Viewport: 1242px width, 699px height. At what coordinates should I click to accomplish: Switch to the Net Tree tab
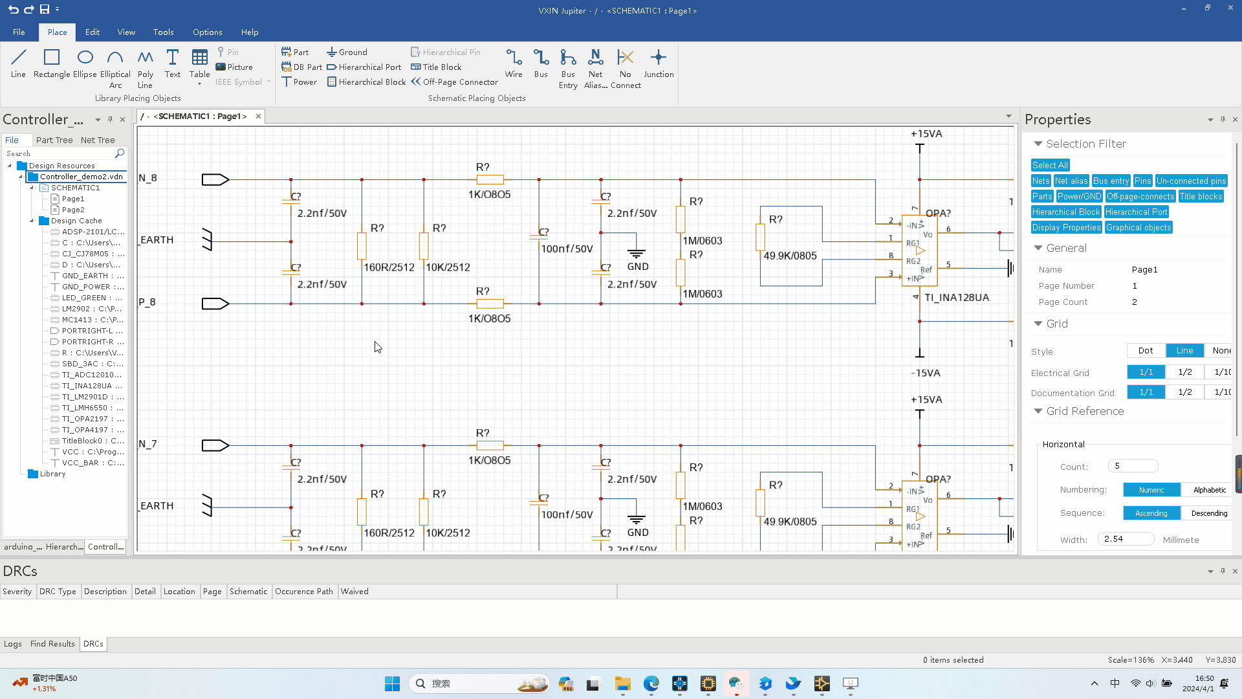pos(97,140)
